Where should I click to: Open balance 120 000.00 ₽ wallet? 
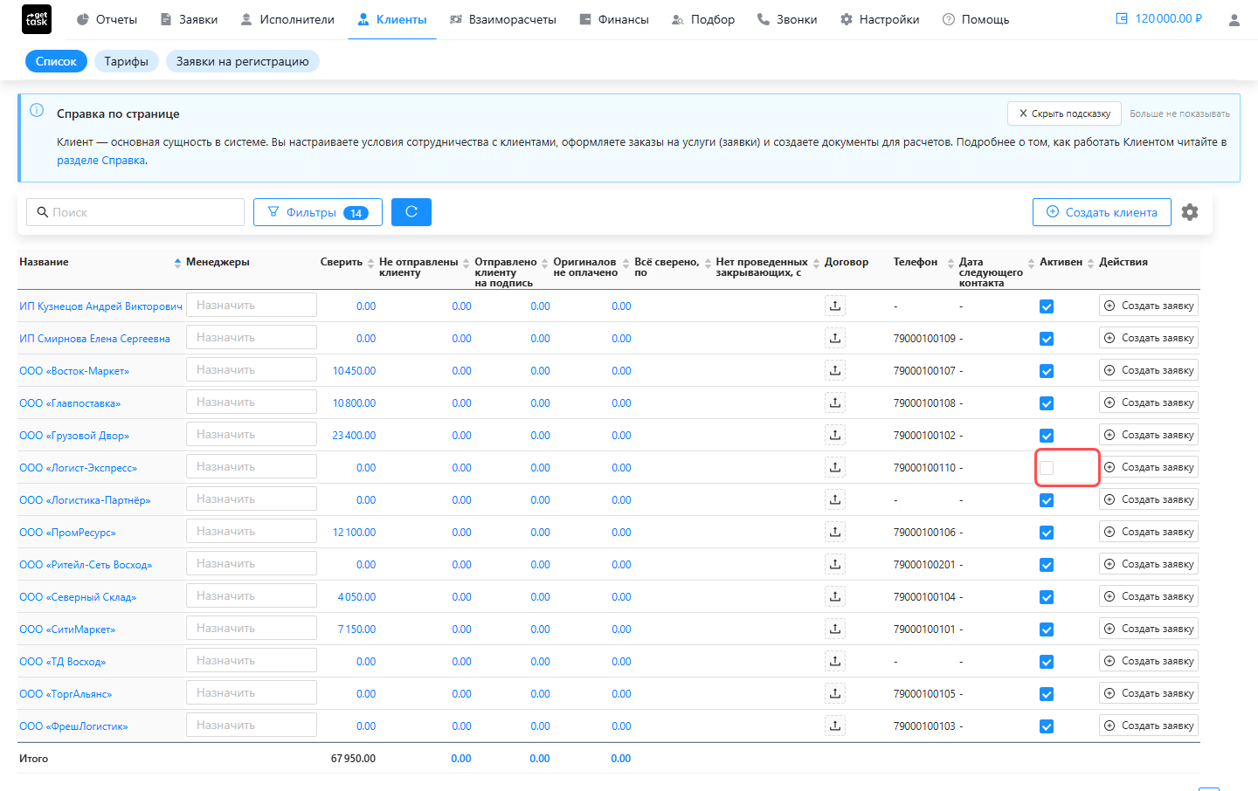pyautogui.click(x=1159, y=18)
